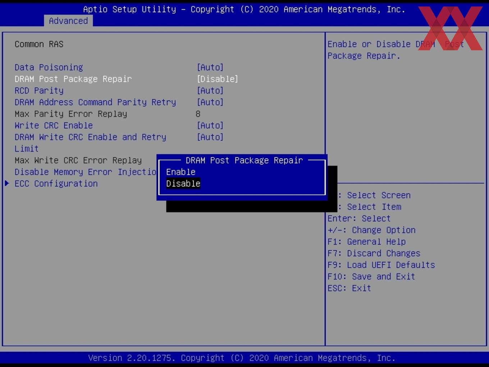The height and width of the screenshot is (367, 489).
Task: Open ECC Configuration submenu
Action: coord(56,183)
